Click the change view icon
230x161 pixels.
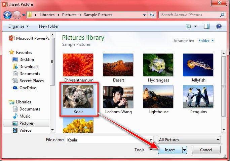tap(188, 27)
